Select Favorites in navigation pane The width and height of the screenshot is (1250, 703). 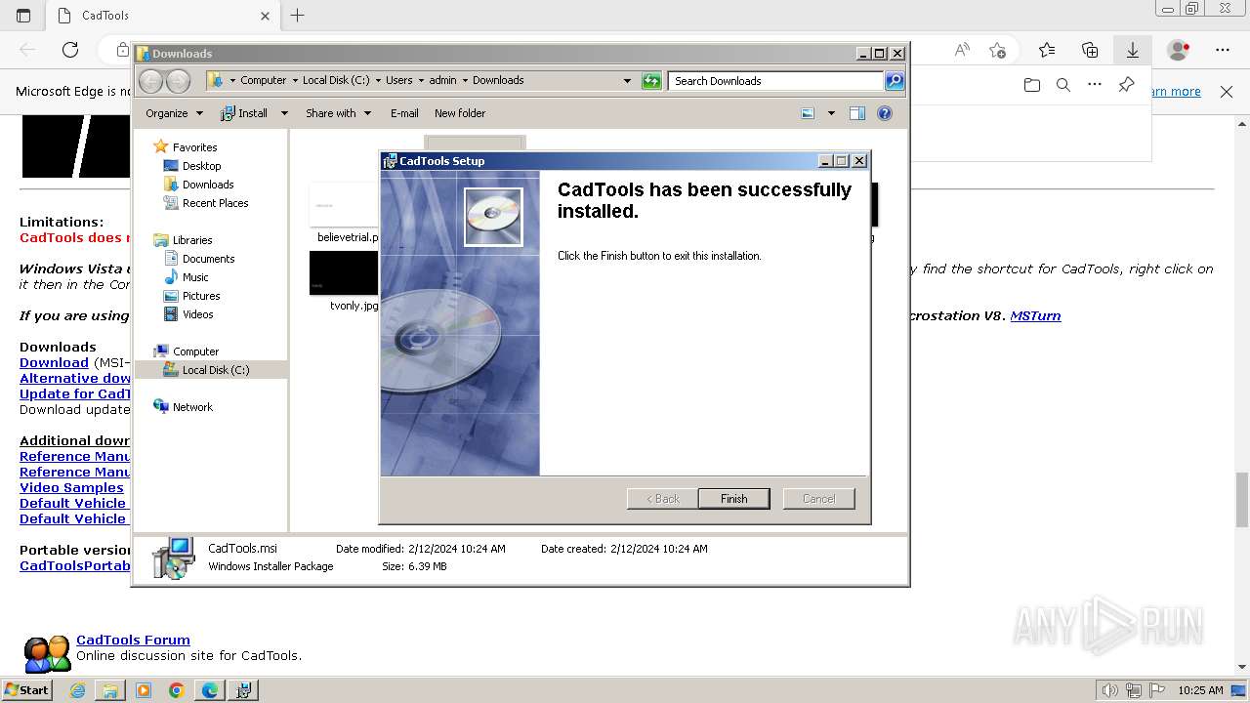194,147
